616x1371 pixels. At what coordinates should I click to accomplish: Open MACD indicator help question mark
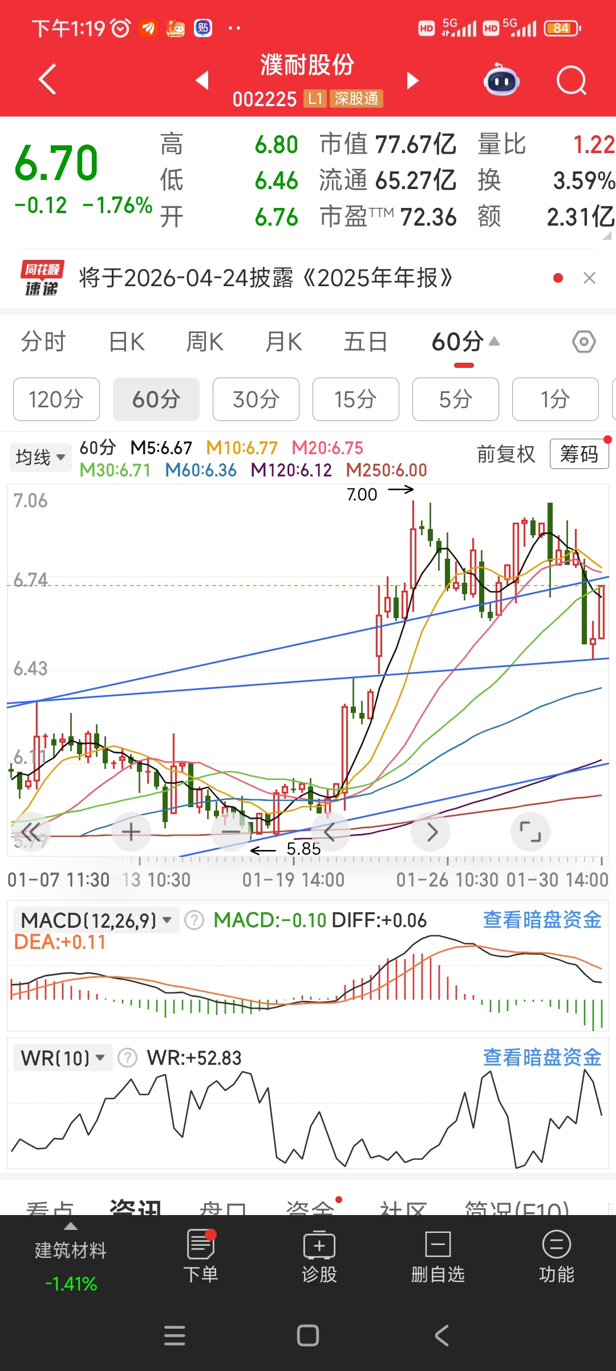click(194, 920)
